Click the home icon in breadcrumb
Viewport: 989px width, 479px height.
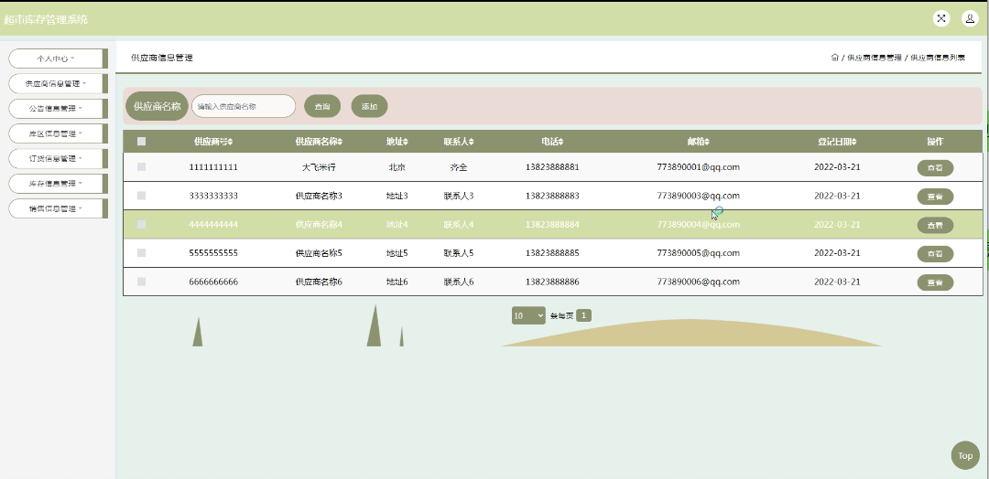click(834, 58)
